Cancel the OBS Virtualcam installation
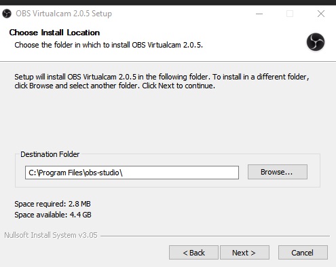Viewport: 336px width, 267px height. pos(303,253)
